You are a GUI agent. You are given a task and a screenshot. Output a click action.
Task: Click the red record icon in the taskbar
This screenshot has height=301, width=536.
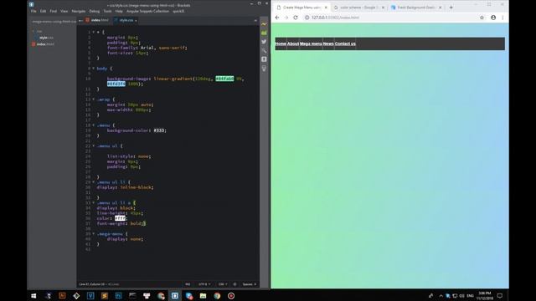(x=231, y=295)
